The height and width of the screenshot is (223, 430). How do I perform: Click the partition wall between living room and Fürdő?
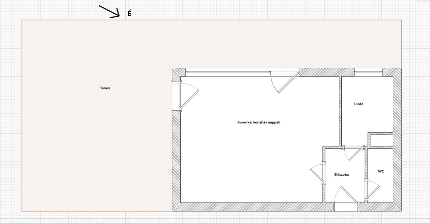tap(340, 111)
